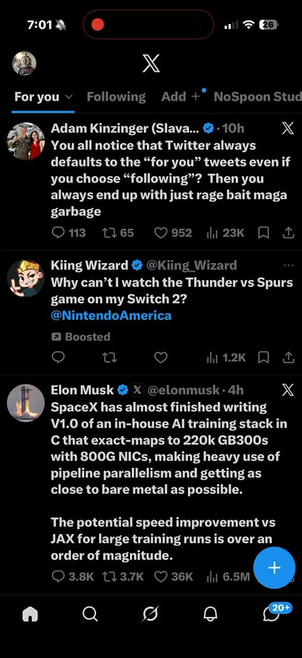Switch to the Following tab
Viewport: 302px width, 658px height.
click(116, 97)
